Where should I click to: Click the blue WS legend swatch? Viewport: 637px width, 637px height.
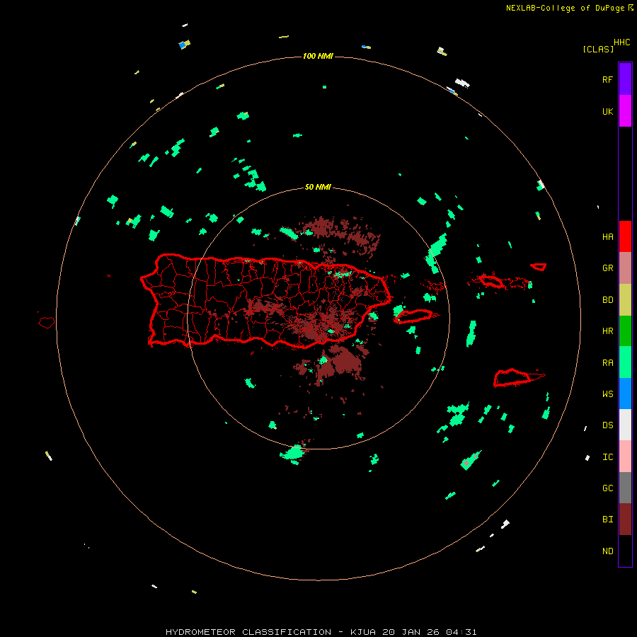click(625, 394)
